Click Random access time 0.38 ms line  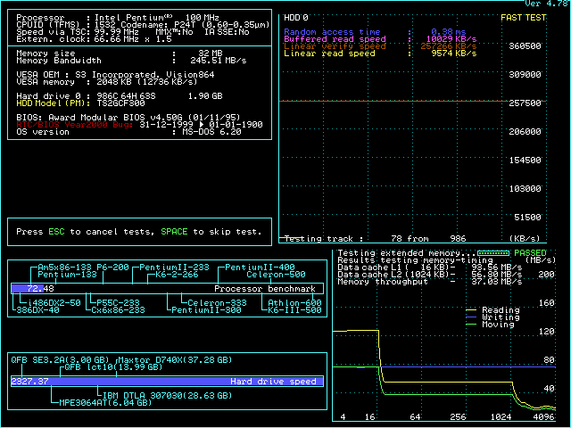point(375,32)
